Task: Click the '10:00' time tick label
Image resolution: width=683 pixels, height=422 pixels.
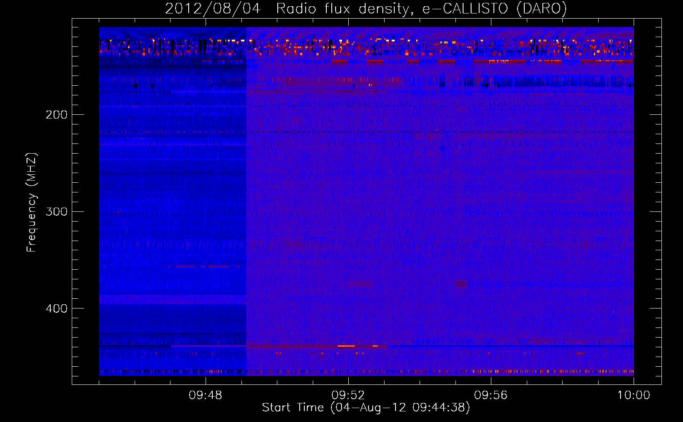Action: [x=634, y=395]
